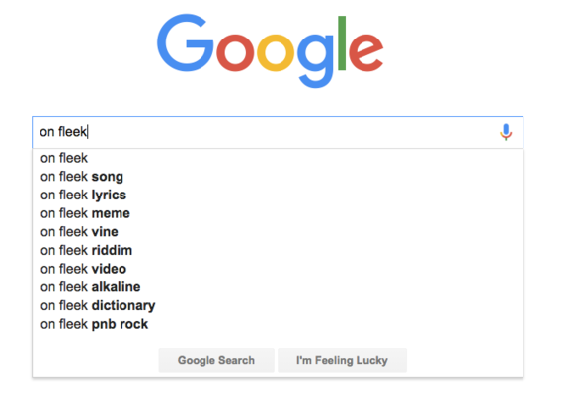The image size is (563, 393).
Task: Click the Google Search button
Action: tap(216, 360)
